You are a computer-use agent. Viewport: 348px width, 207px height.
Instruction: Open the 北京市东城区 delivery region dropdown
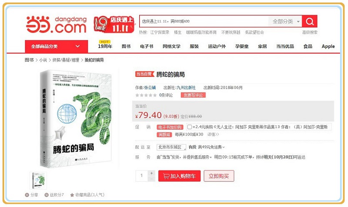pyautogui.click(x=171, y=147)
